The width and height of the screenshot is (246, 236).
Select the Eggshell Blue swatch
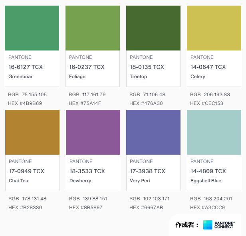pyautogui.click(x=214, y=132)
